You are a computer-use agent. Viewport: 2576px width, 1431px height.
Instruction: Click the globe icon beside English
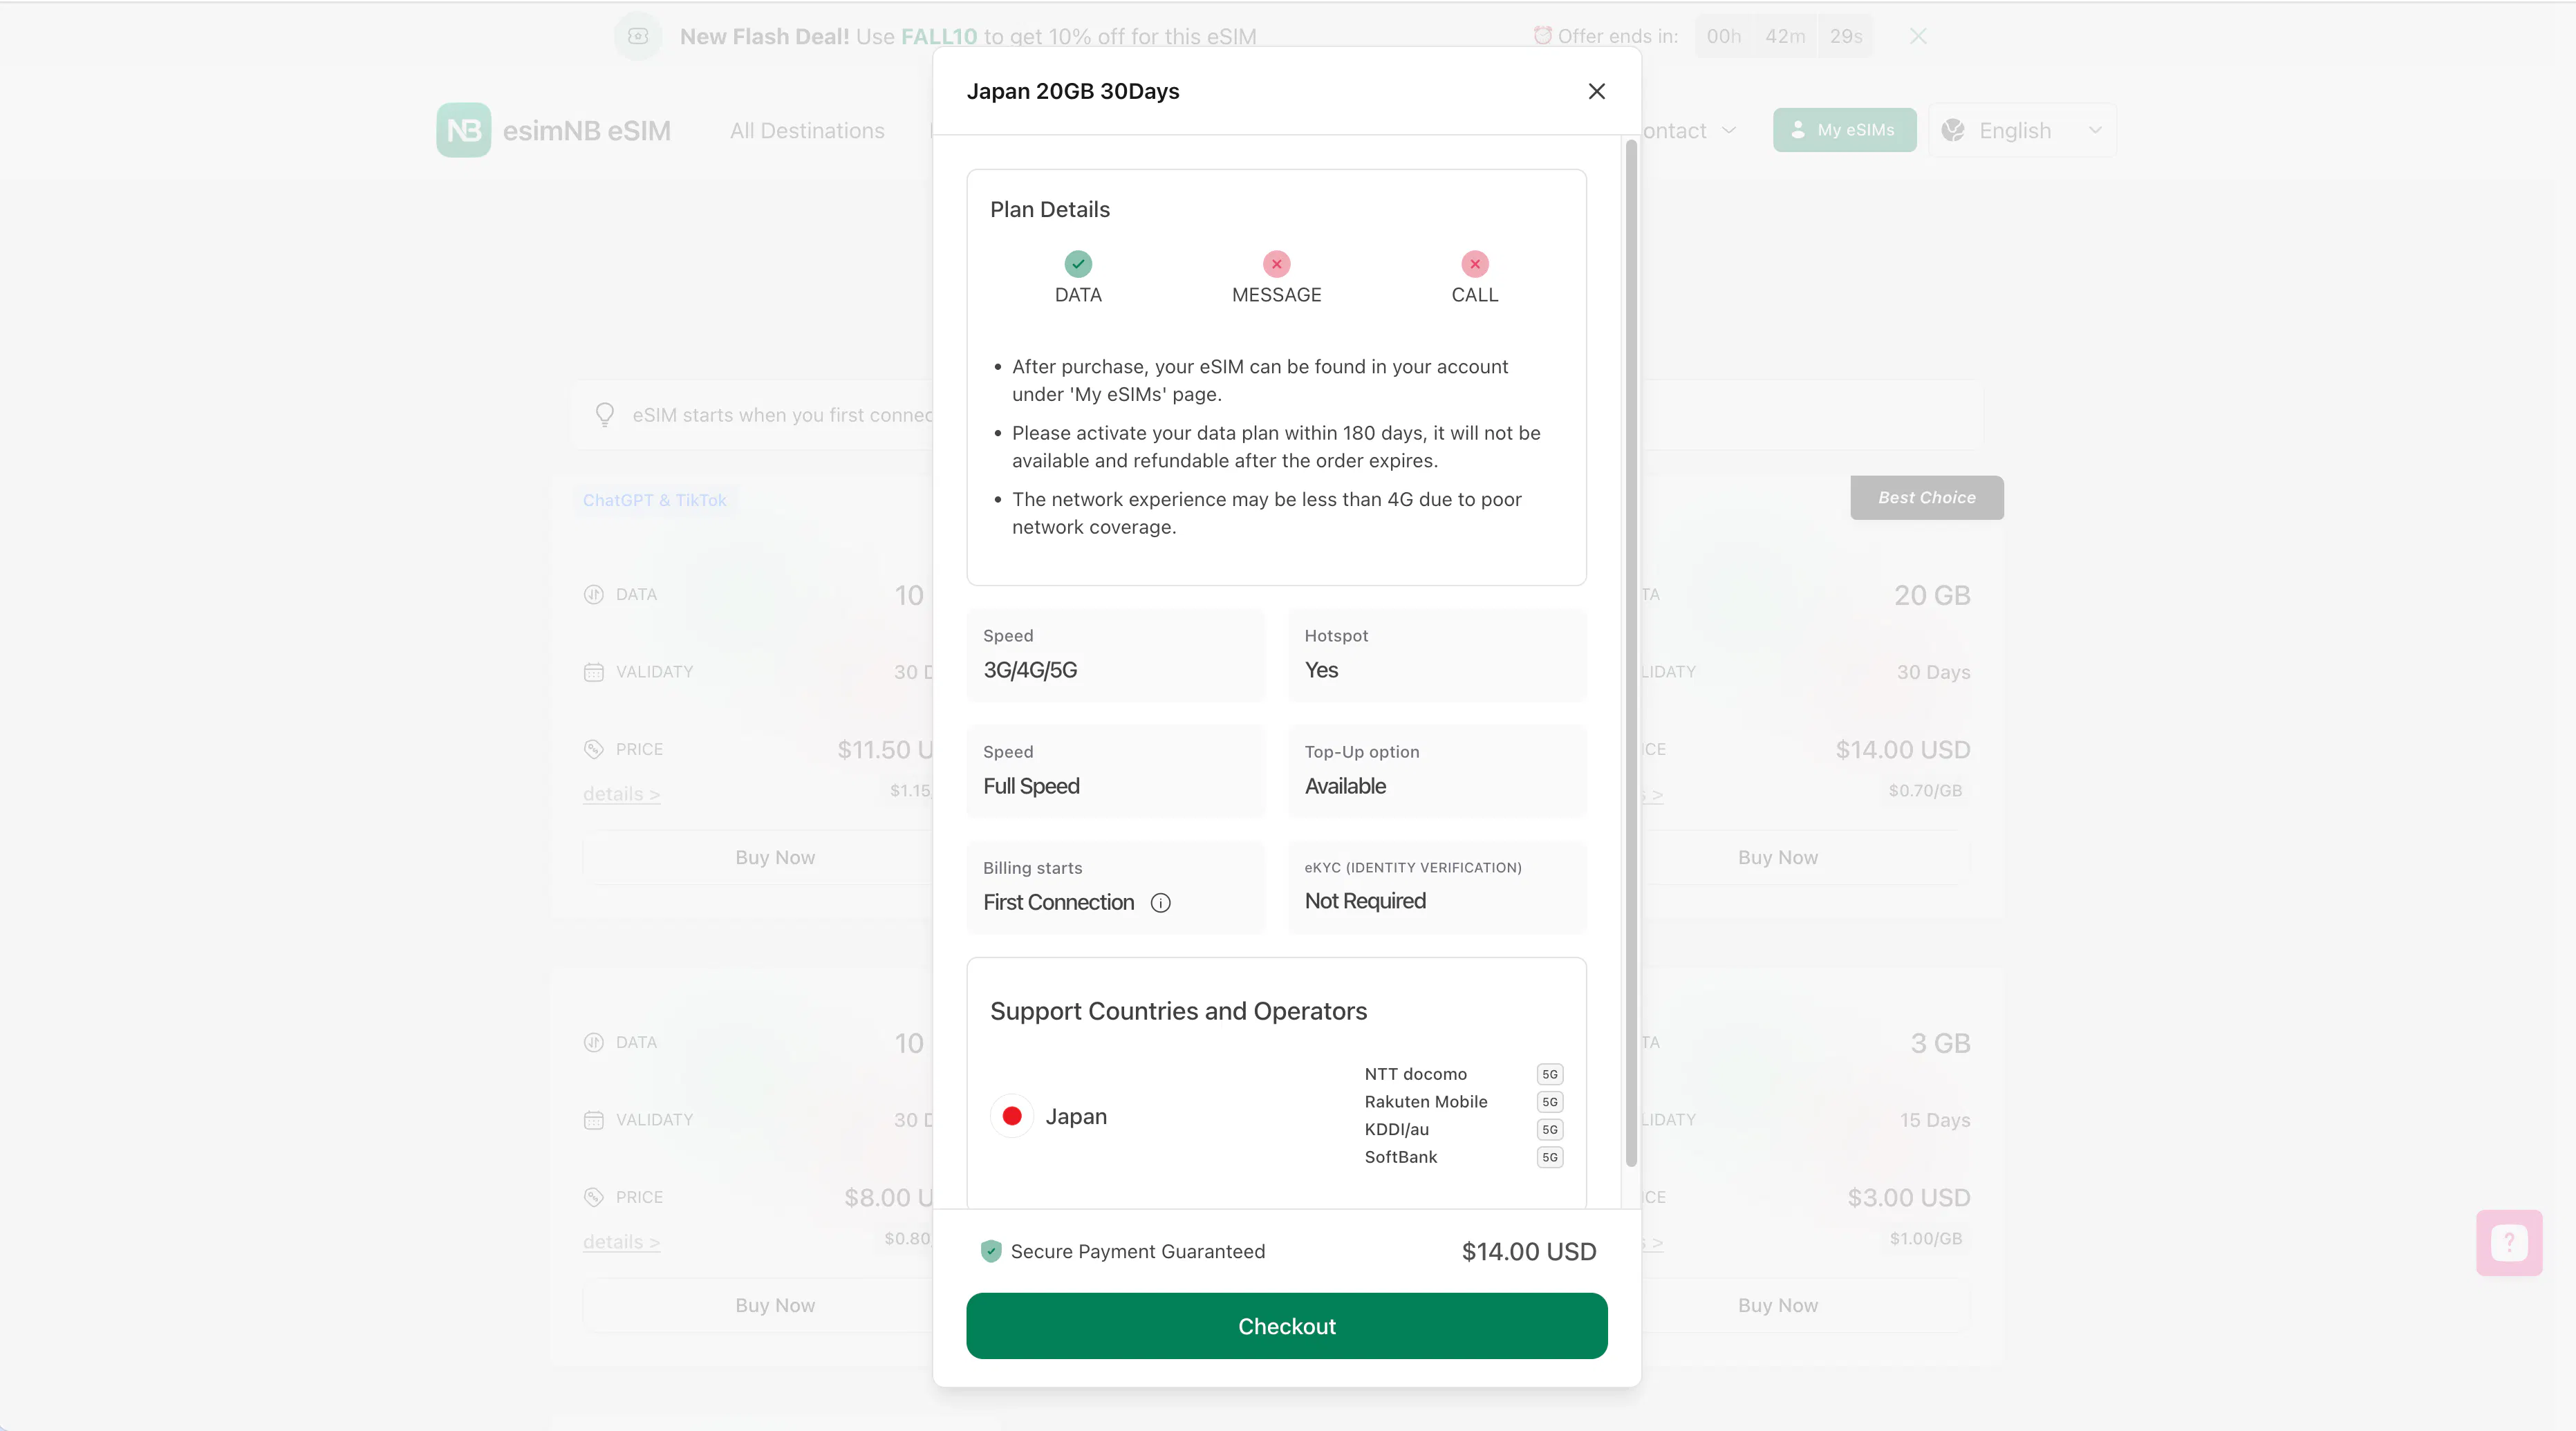[x=1952, y=130]
